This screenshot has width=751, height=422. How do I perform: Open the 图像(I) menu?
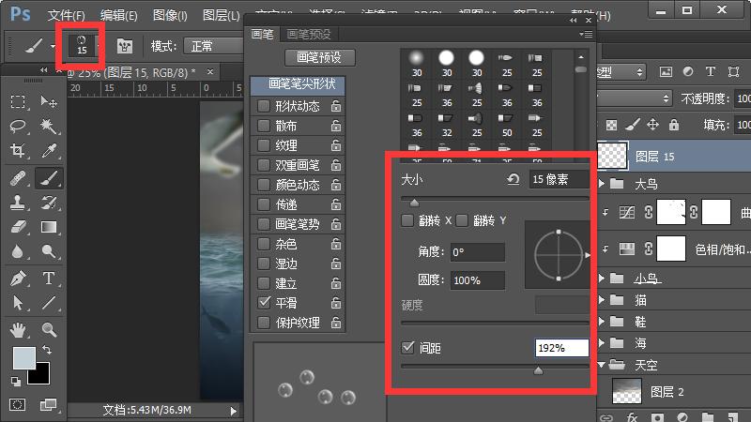[x=170, y=15]
